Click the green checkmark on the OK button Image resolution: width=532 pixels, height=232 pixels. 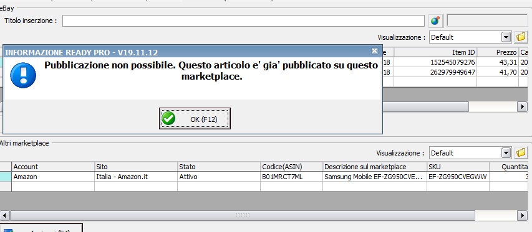pyautogui.click(x=168, y=119)
